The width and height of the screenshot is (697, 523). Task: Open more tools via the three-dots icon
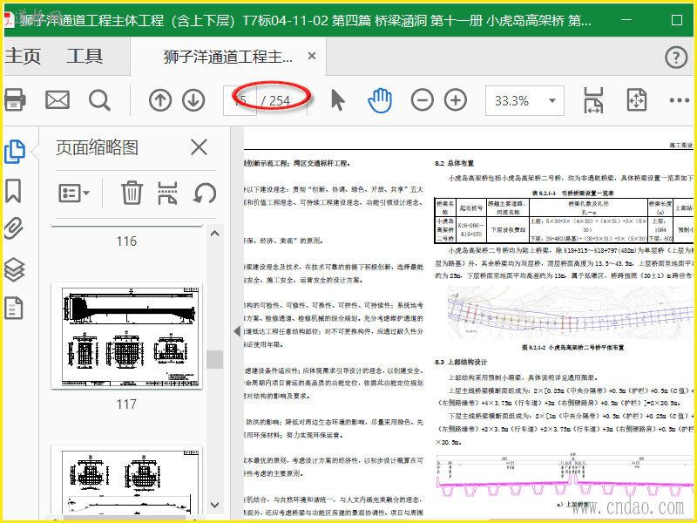[x=679, y=100]
